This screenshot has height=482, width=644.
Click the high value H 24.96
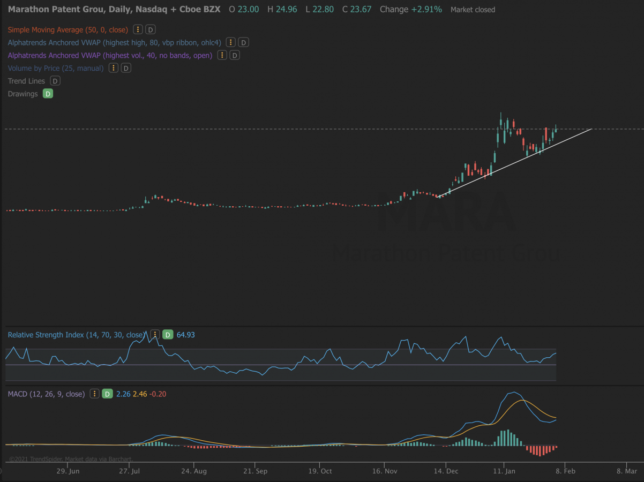[281, 10]
